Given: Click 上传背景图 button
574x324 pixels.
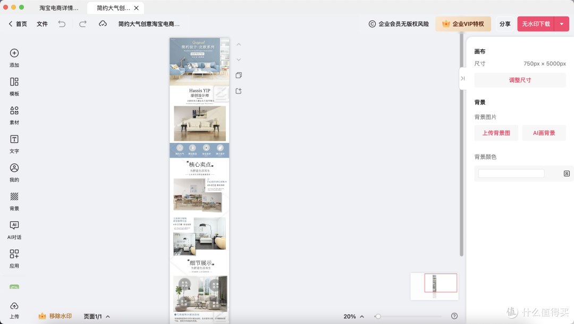Looking at the screenshot, I should [x=496, y=133].
